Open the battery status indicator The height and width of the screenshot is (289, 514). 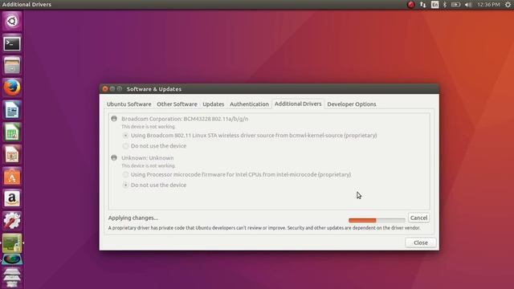455,5
